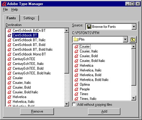Viewport: 142px width, 120px height.
Task: Click the font icon beside Optima
Action: [x=76, y=85]
